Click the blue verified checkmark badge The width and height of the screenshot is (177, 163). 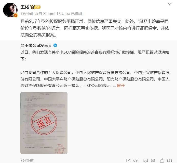click(55, 45)
